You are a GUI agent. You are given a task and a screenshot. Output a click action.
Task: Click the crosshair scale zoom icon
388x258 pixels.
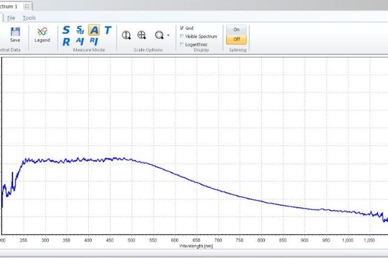coord(142,35)
